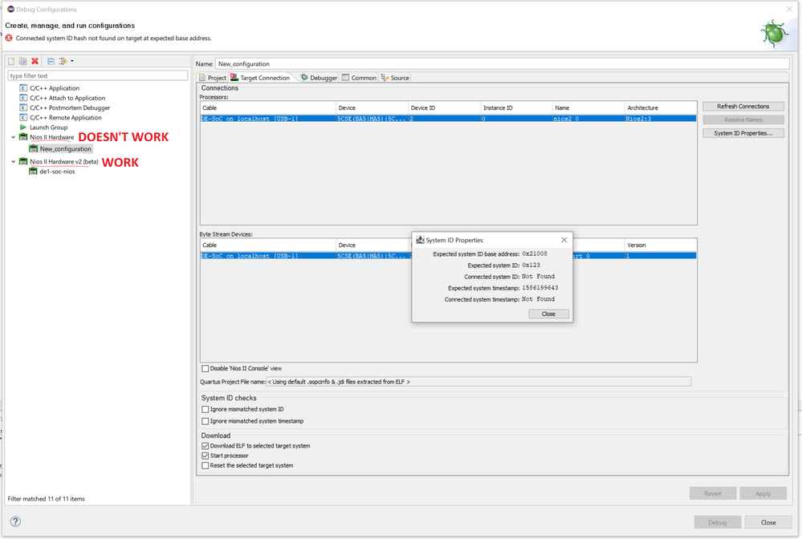Switch to the Debugger tab

pos(319,78)
